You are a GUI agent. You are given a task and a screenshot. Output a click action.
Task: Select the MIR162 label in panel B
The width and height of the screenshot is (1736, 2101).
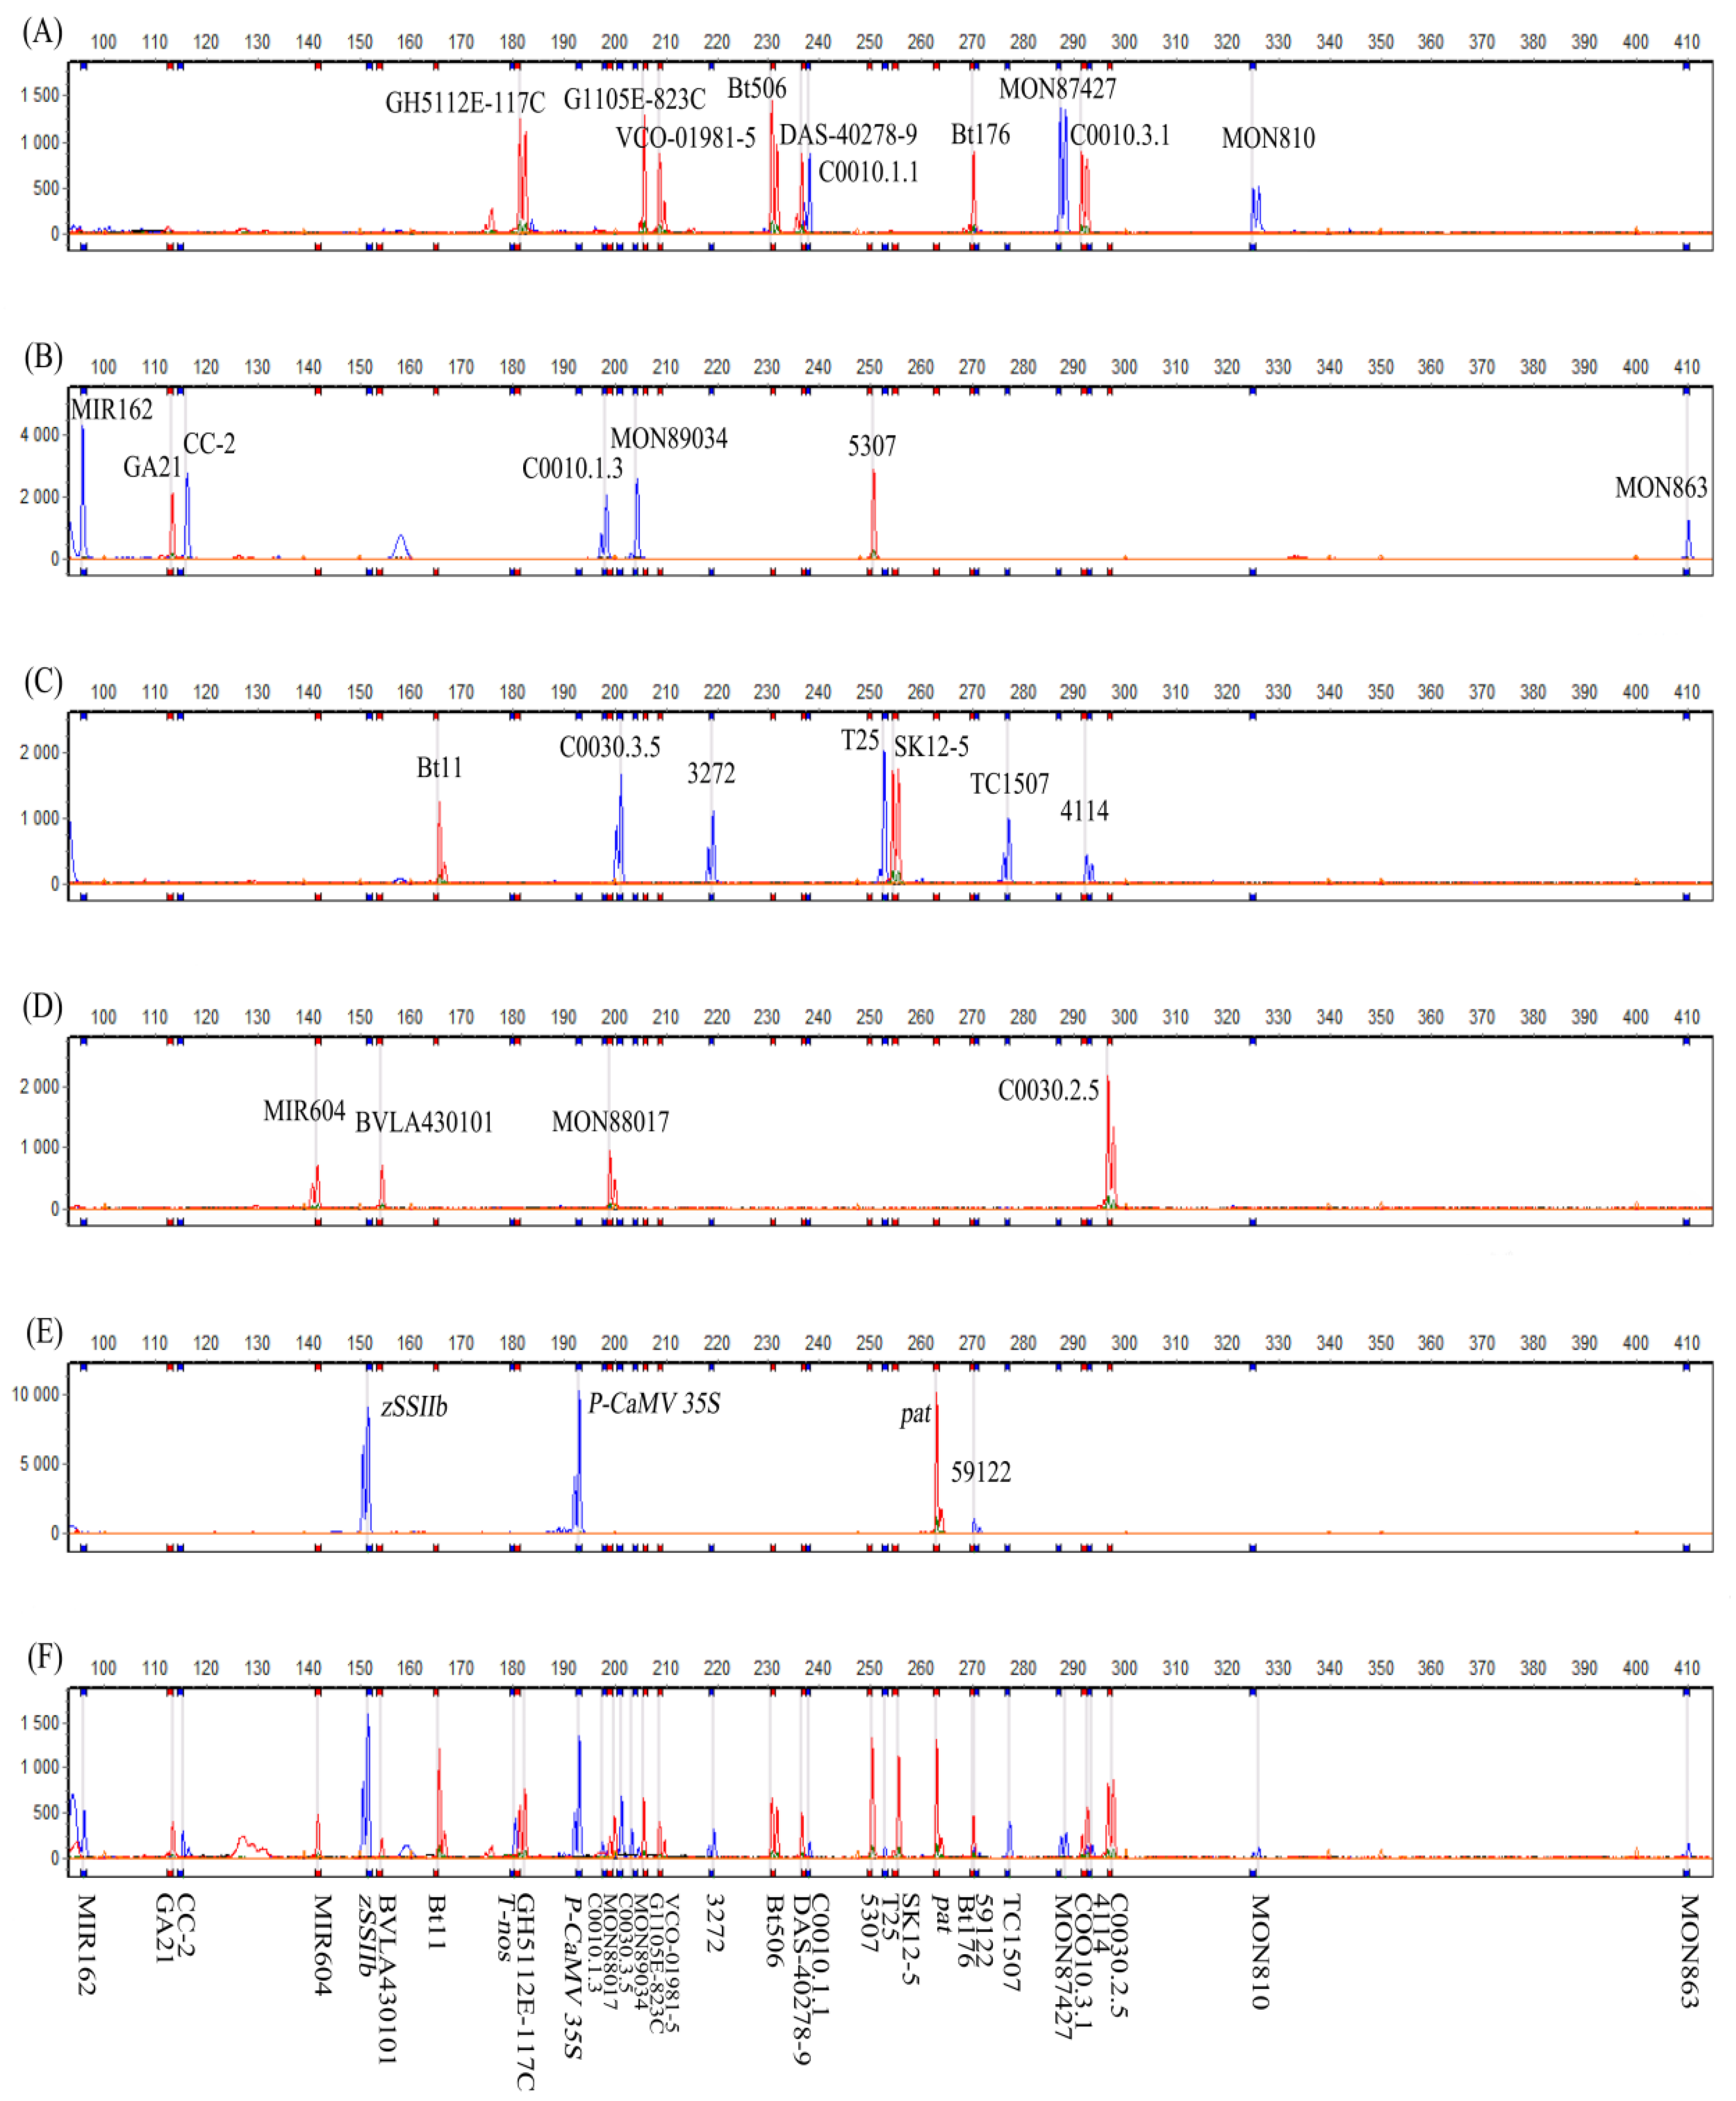click(x=111, y=409)
